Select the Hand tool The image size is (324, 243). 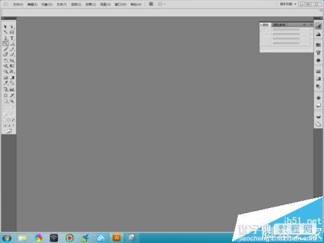pos(6,101)
